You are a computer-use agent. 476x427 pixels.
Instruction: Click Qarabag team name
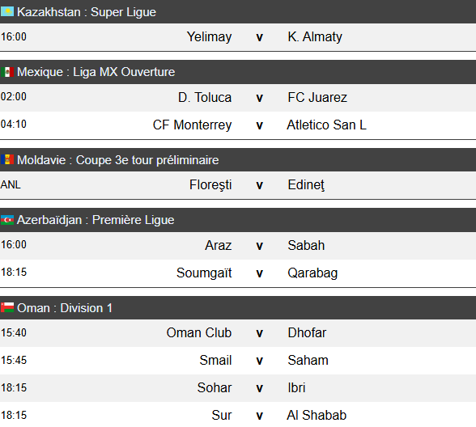pyautogui.click(x=312, y=273)
